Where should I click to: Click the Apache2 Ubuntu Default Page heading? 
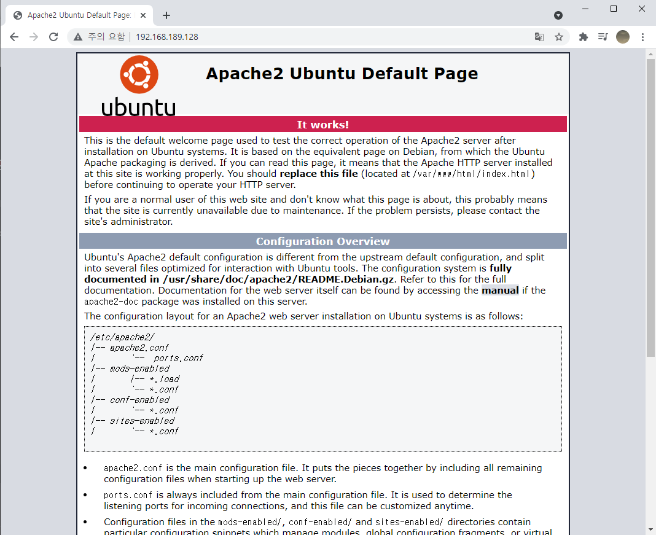(x=342, y=73)
